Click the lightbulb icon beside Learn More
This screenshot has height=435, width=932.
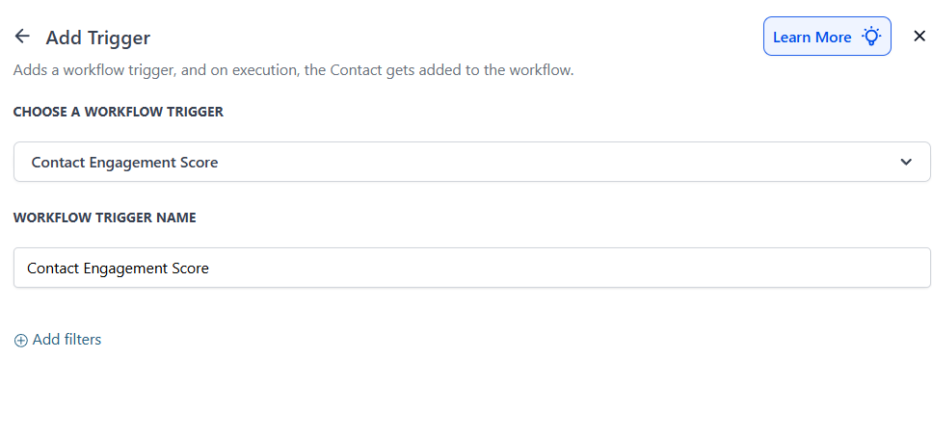coord(871,37)
